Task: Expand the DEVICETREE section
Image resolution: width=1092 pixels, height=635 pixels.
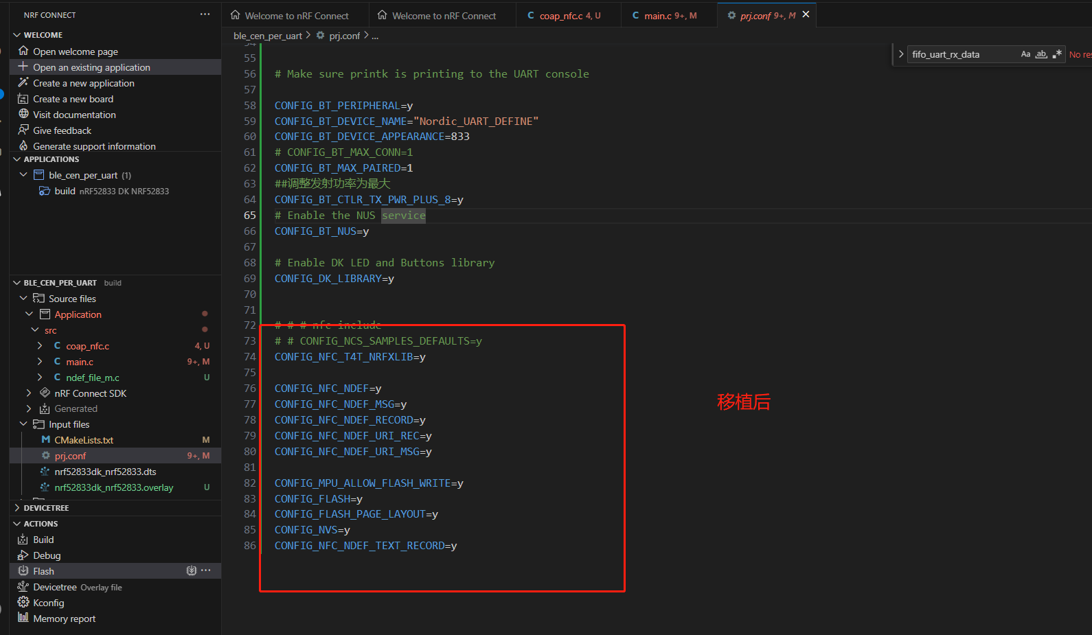Action: [x=17, y=508]
